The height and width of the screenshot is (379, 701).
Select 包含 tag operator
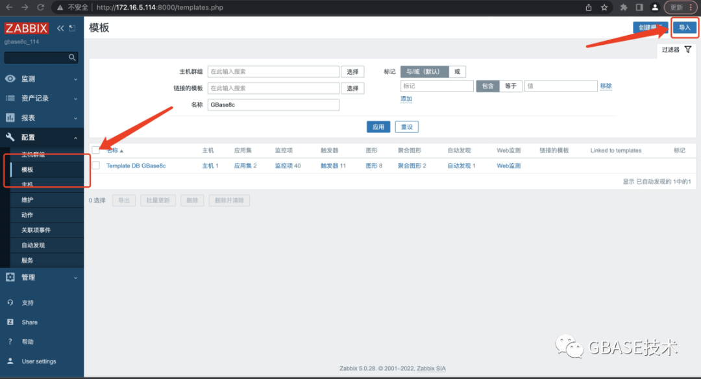pyautogui.click(x=487, y=86)
